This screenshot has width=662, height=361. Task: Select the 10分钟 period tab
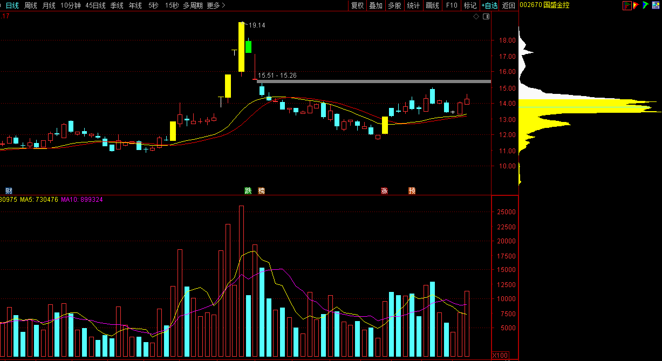71,5
